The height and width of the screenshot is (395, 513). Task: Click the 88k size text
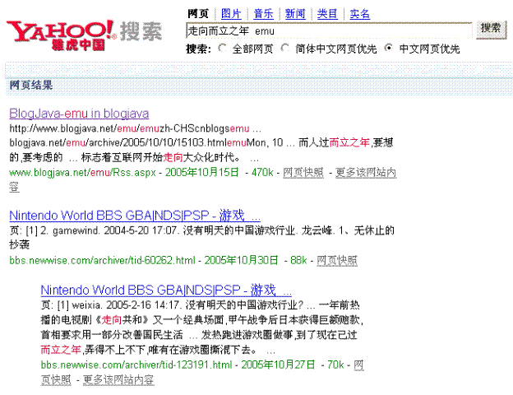pos(298,260)
